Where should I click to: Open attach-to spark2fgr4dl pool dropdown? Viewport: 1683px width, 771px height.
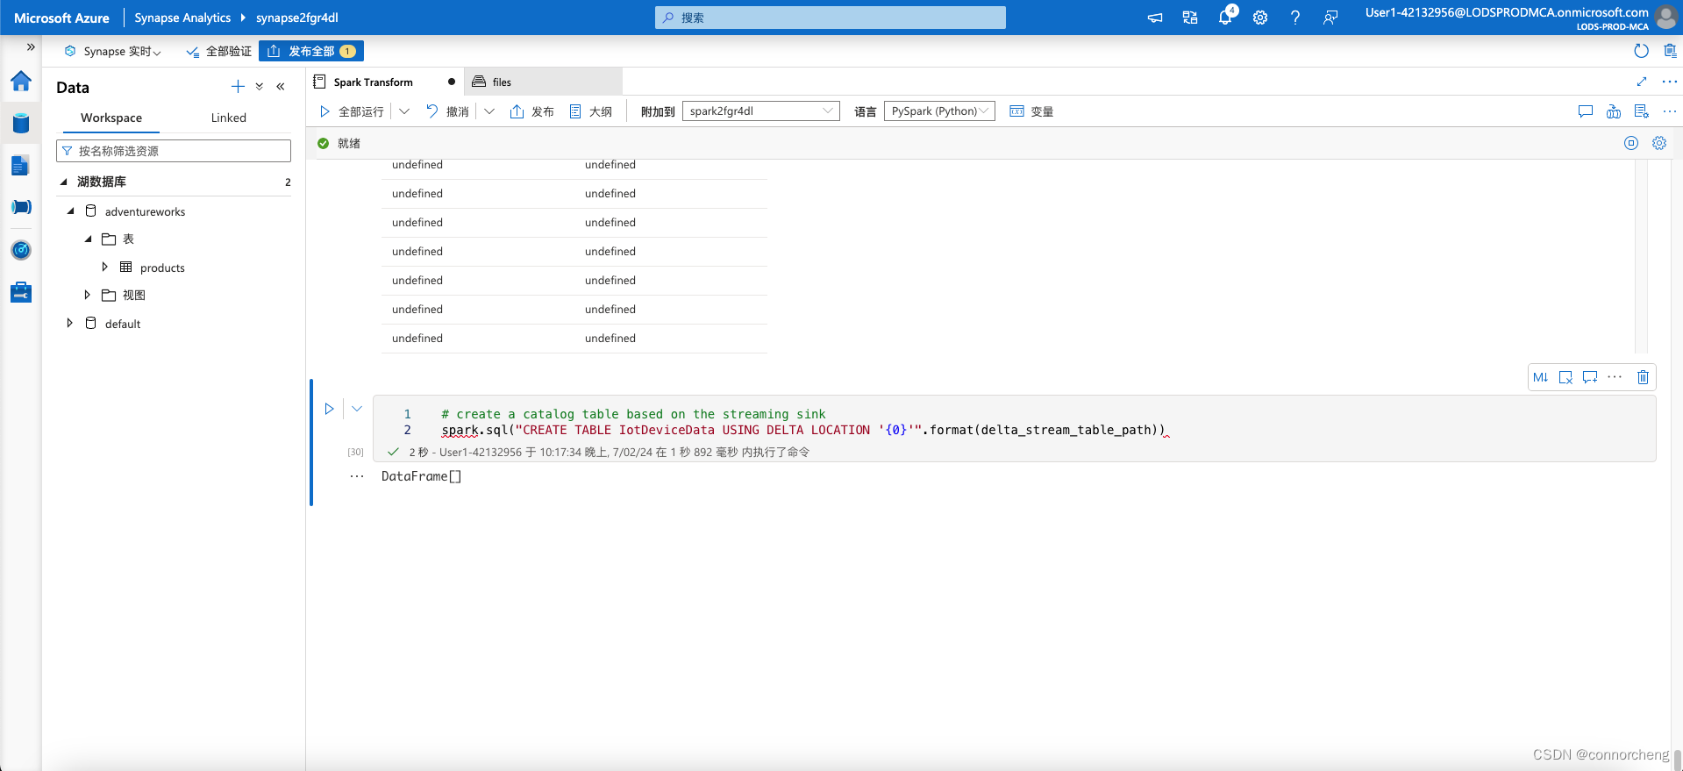(x=760, y=111)
